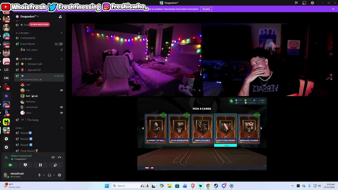Open server with 559 badge
The image size is (338, 190).
tap(6, 61)
